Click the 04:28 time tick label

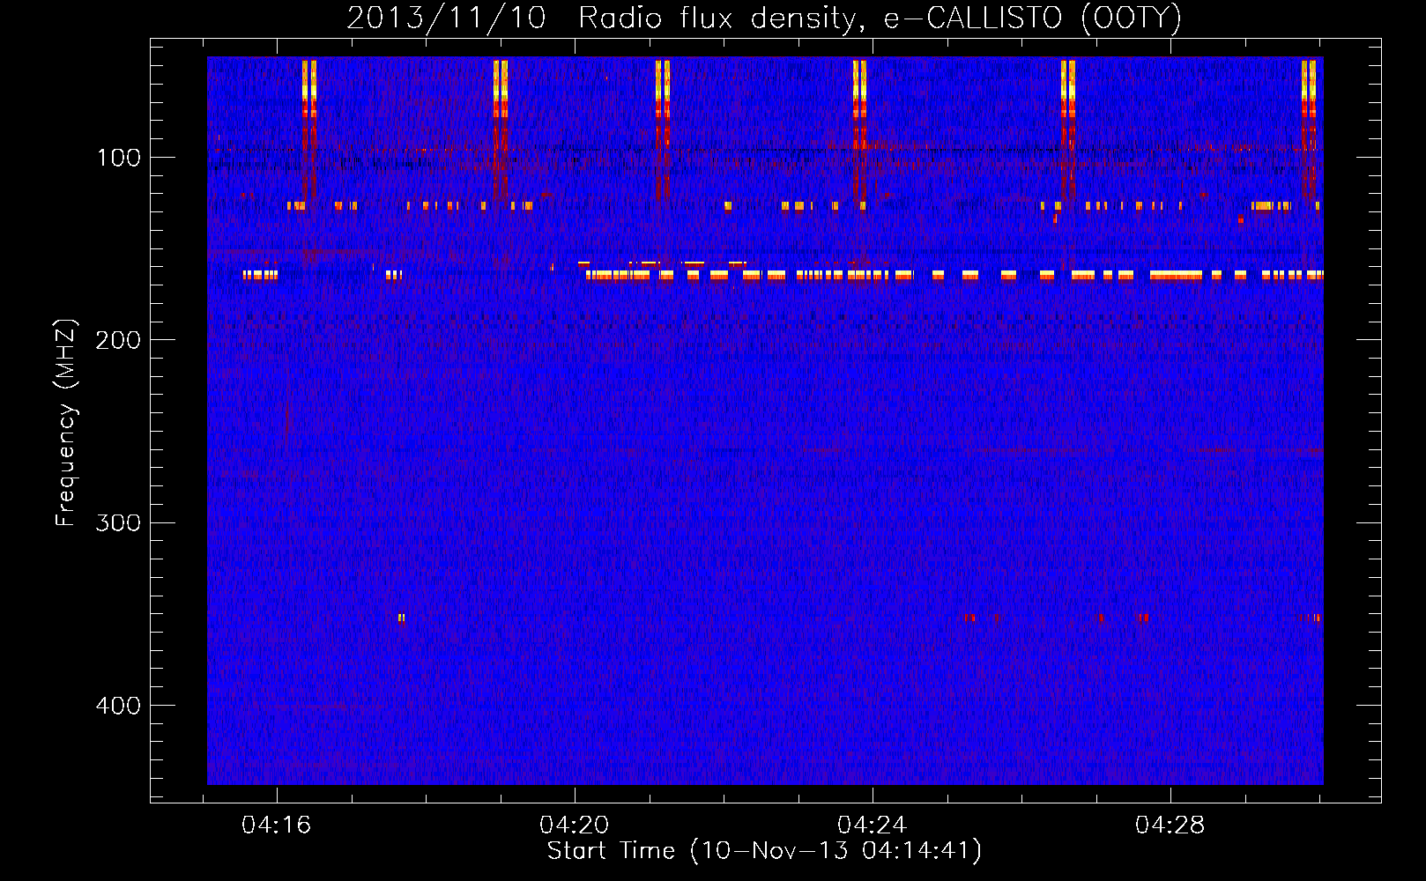1170,825
